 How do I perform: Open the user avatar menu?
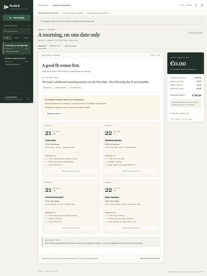pyautogui.click(x=202, y=5)
